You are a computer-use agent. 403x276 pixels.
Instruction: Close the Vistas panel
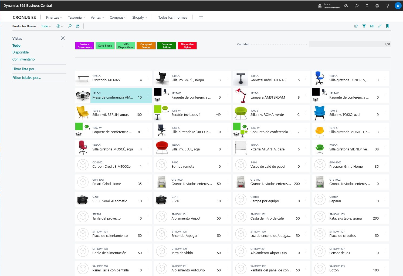pyautogui.click(x=63, y=38)
